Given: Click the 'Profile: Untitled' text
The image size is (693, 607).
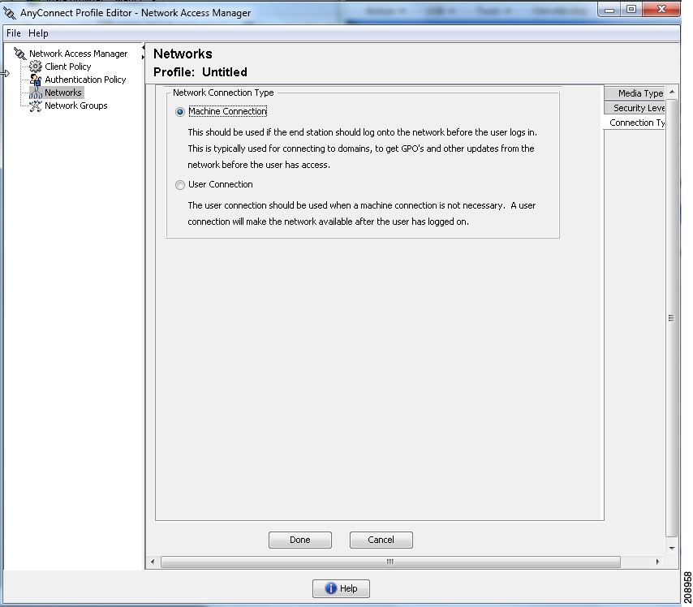Looking at the screenshot, I should (200, 72).
